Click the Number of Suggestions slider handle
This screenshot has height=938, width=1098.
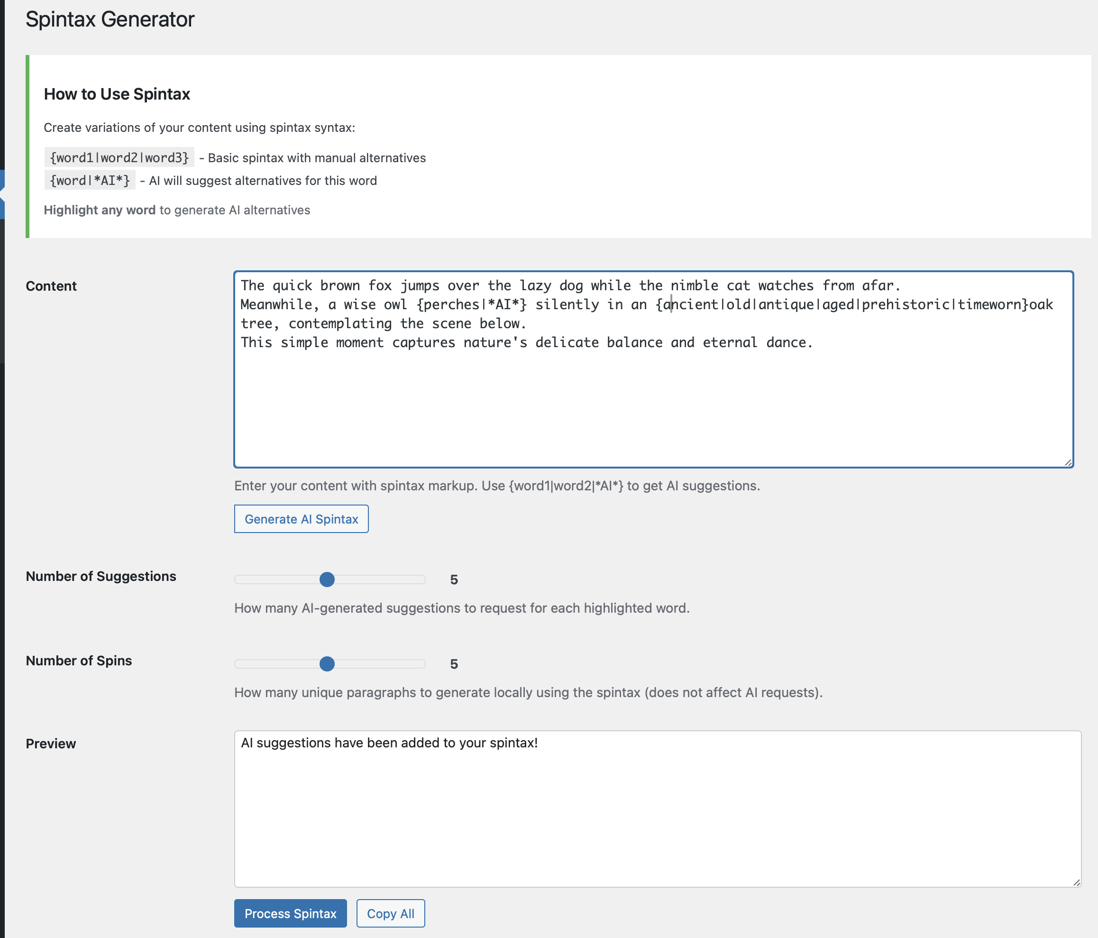pyautogui.click(x=327, y=579)
